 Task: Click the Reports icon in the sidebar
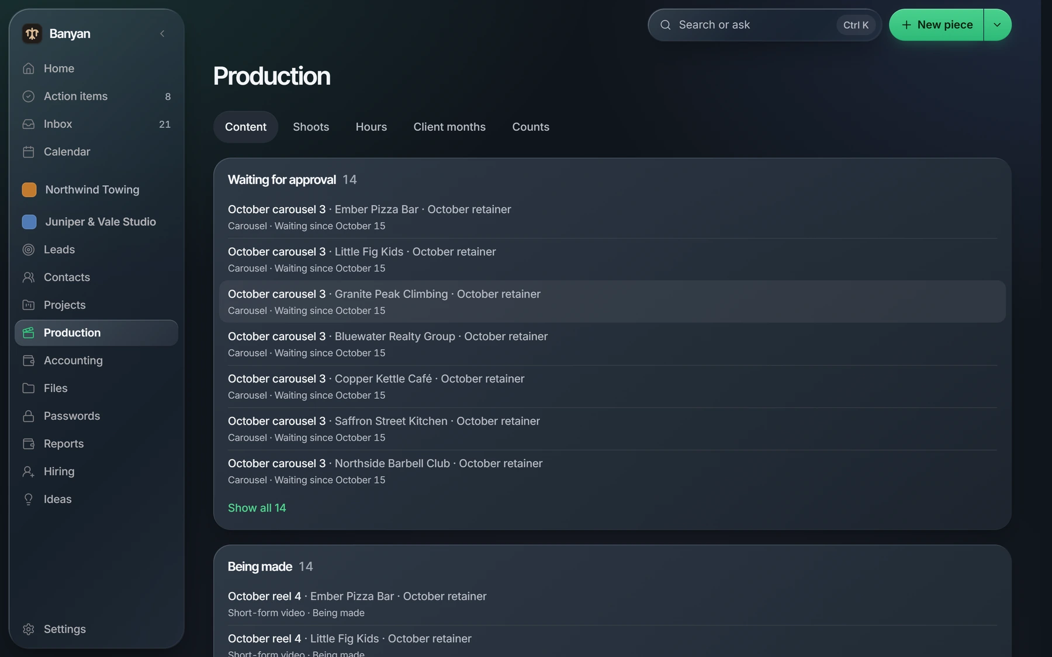click(x=28, y=444)
